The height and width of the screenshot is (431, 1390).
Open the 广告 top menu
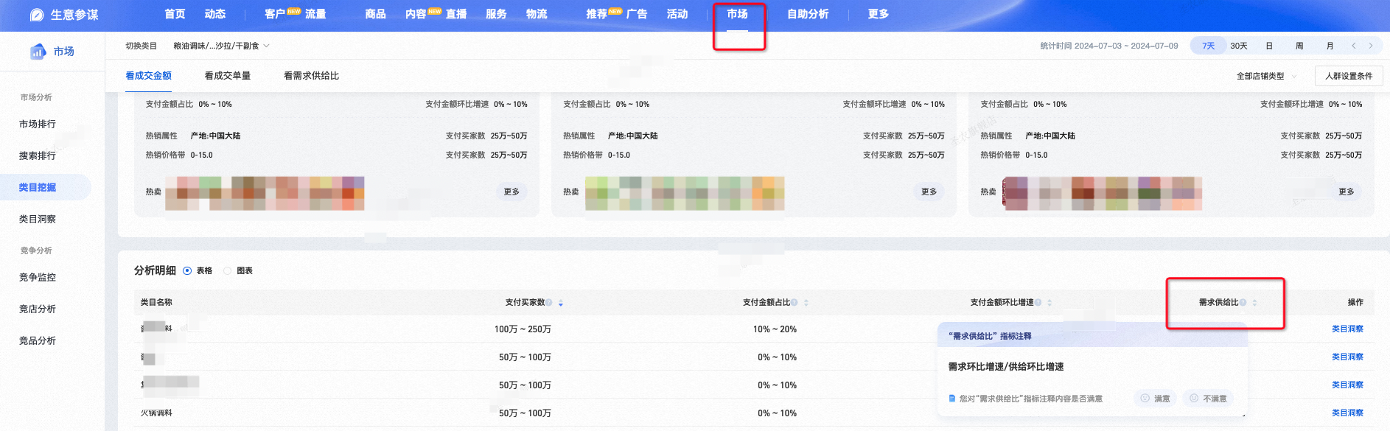tap(637, 14)
